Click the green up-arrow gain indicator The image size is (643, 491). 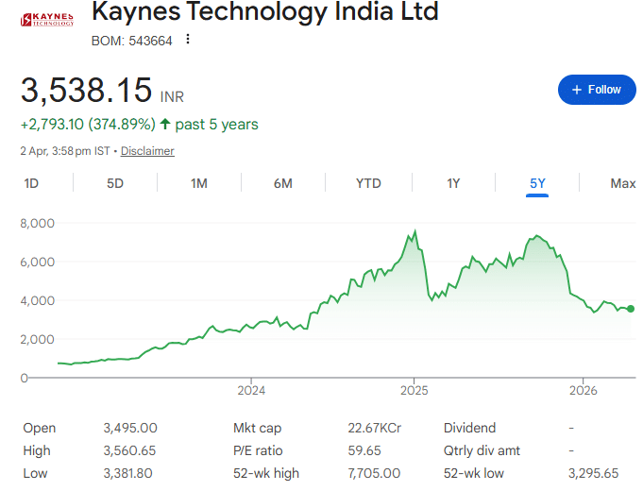coord(165,124)
